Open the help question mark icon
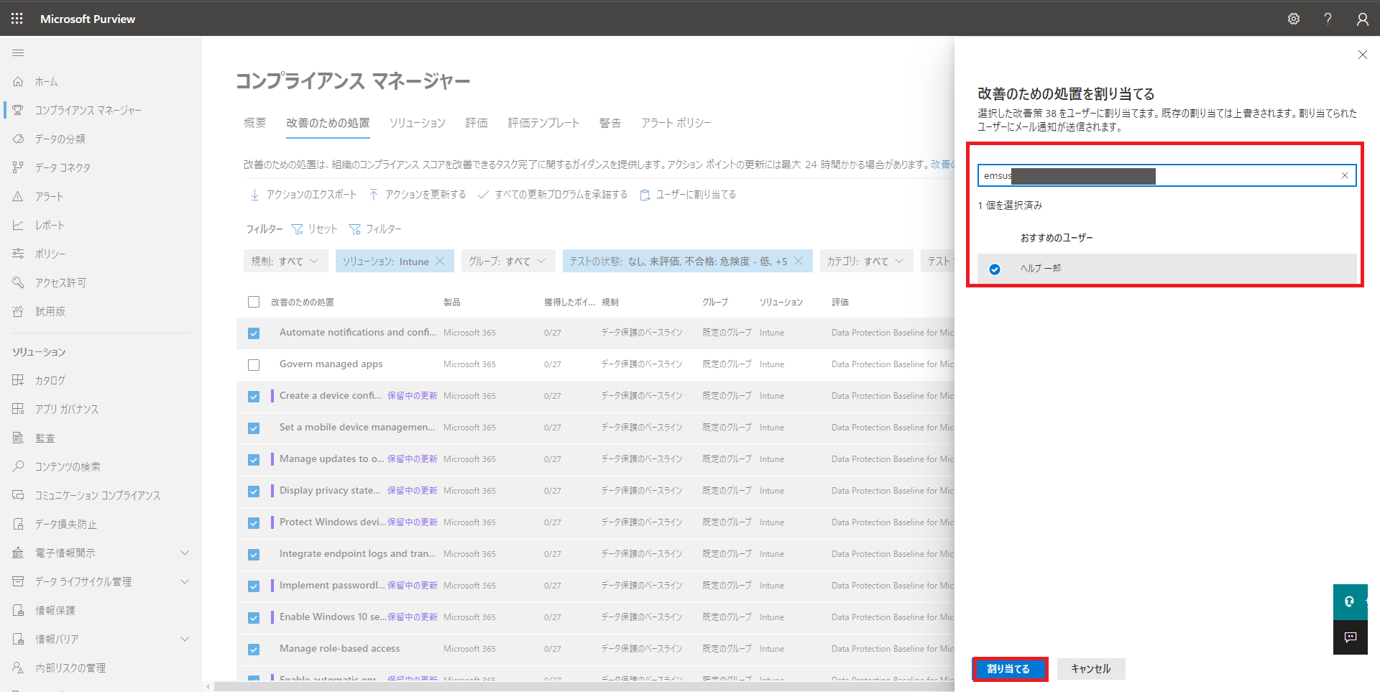Image resolution: width=1380 pixels, height=692 pixels. (1328, 19)
